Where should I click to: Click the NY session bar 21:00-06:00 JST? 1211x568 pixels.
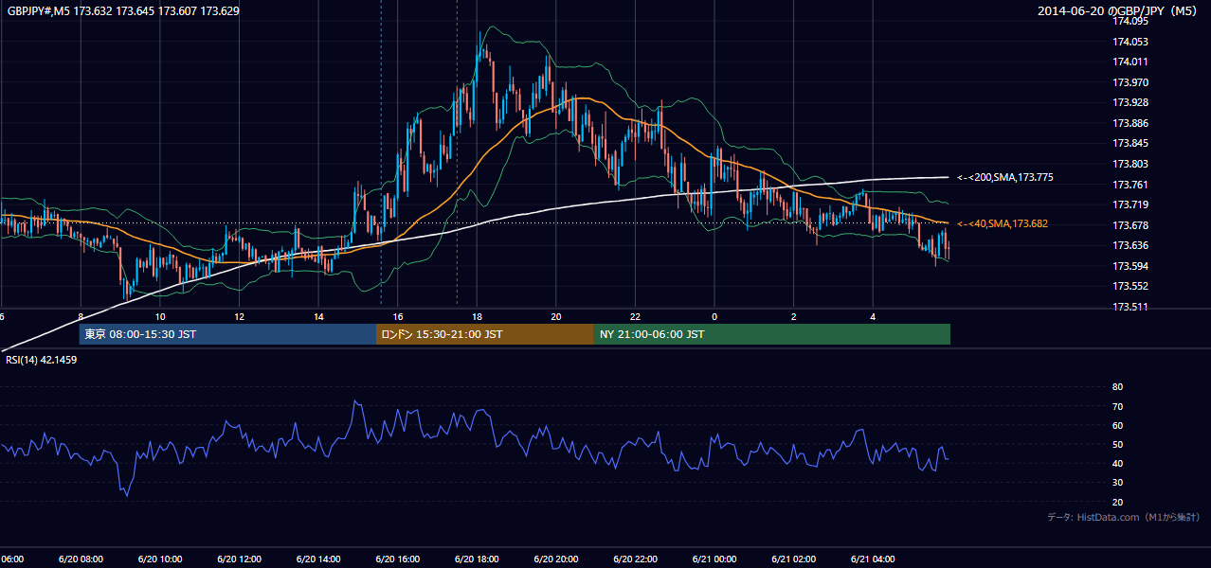772,334
